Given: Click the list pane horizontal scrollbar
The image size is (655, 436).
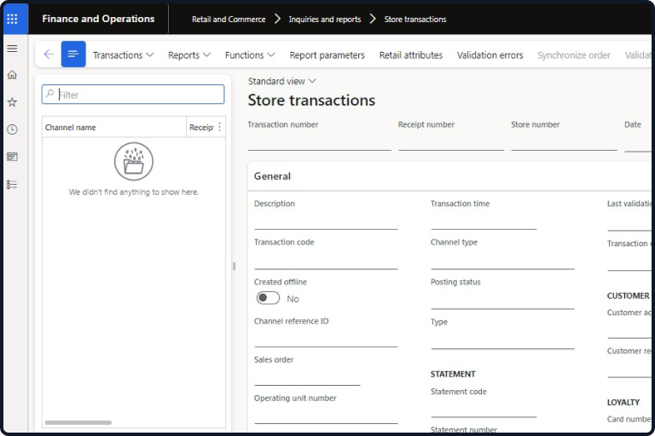Looking at the screenshot, I should click(78, 422).
